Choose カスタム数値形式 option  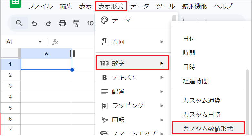(x=208, y=128)
